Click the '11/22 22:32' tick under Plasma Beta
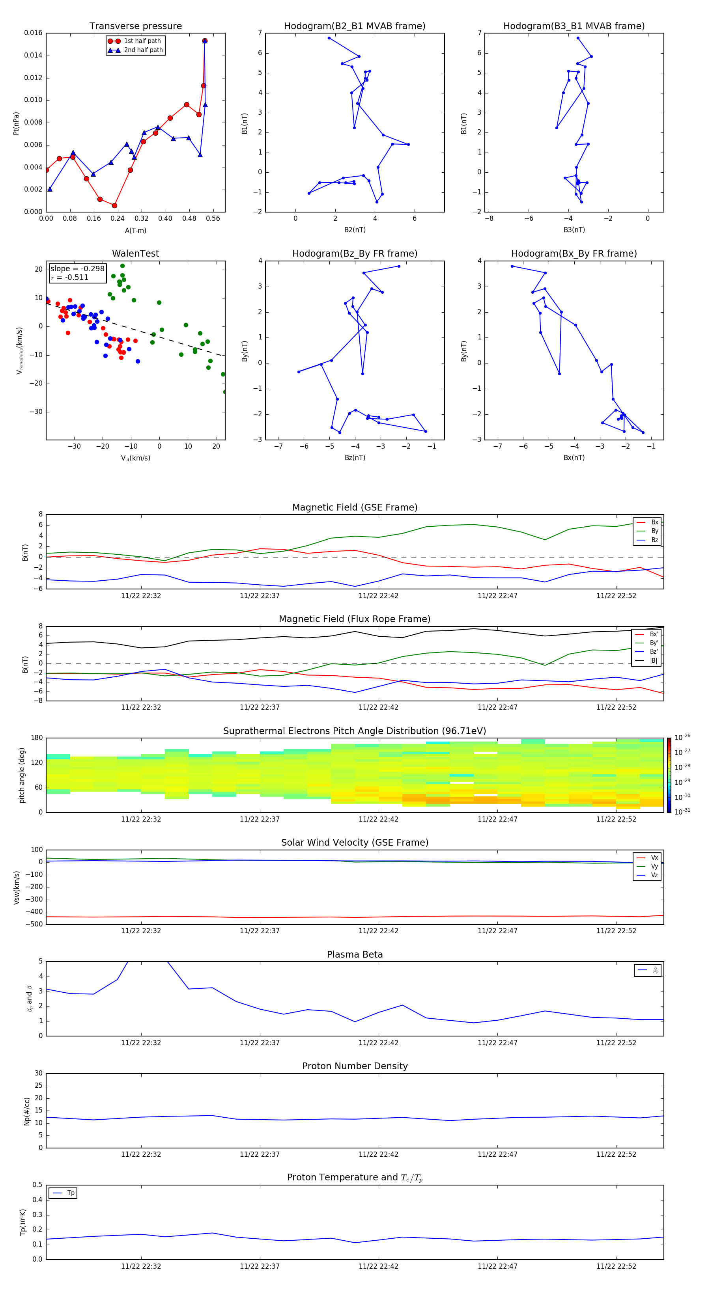The image size is (710, 1301). click(141, 1043)
